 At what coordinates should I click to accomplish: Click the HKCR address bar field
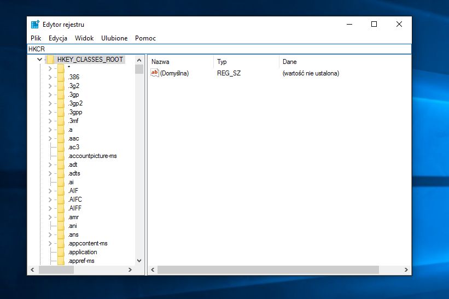(x=219, y=49)
